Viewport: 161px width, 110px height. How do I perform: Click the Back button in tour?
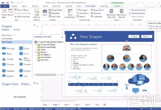coord(134,36)
